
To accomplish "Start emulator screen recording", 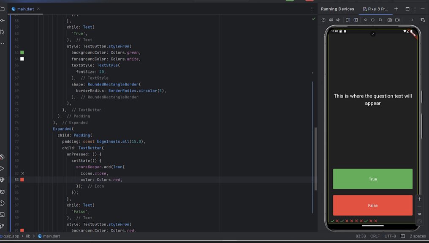I will coord(397,20).
